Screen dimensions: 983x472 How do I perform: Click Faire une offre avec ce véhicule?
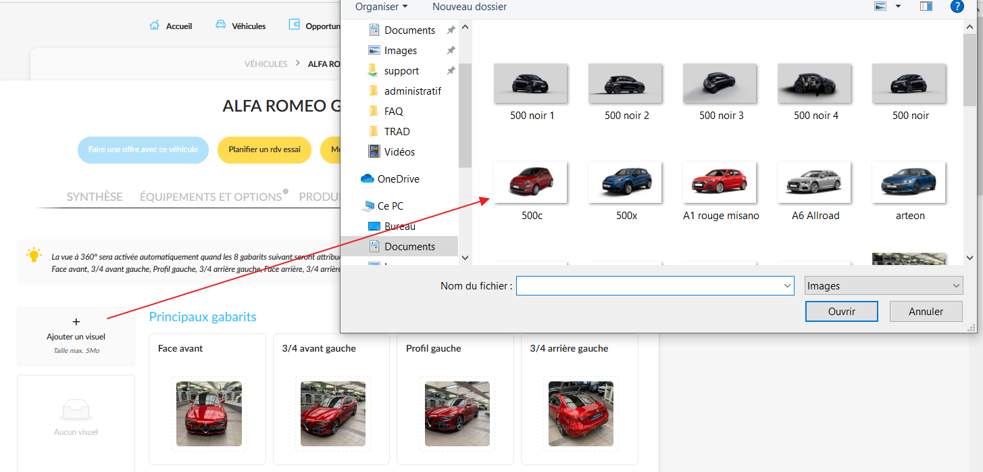[143, 149]
